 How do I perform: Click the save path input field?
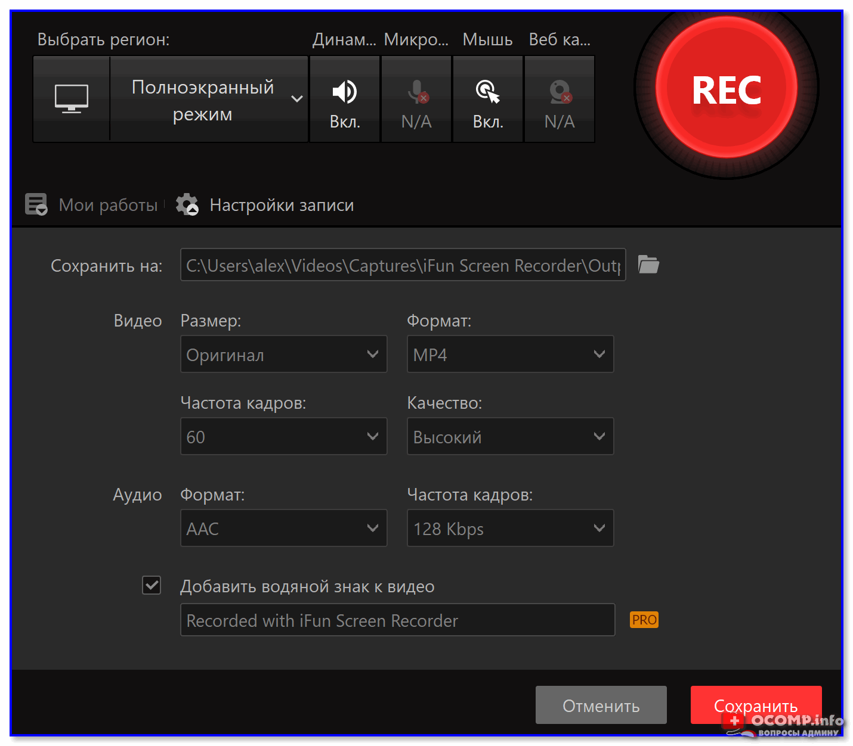coord(403,265)
